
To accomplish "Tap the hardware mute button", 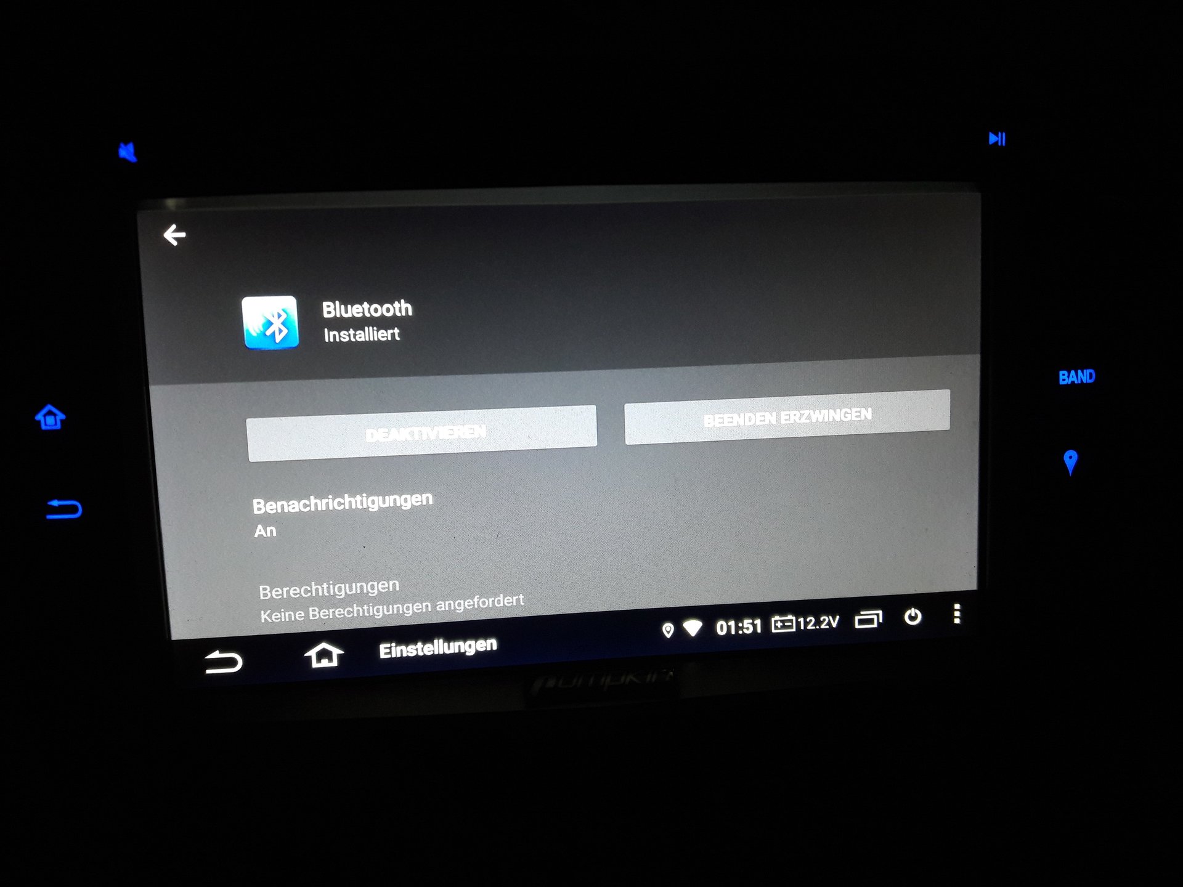I will 128,152.
